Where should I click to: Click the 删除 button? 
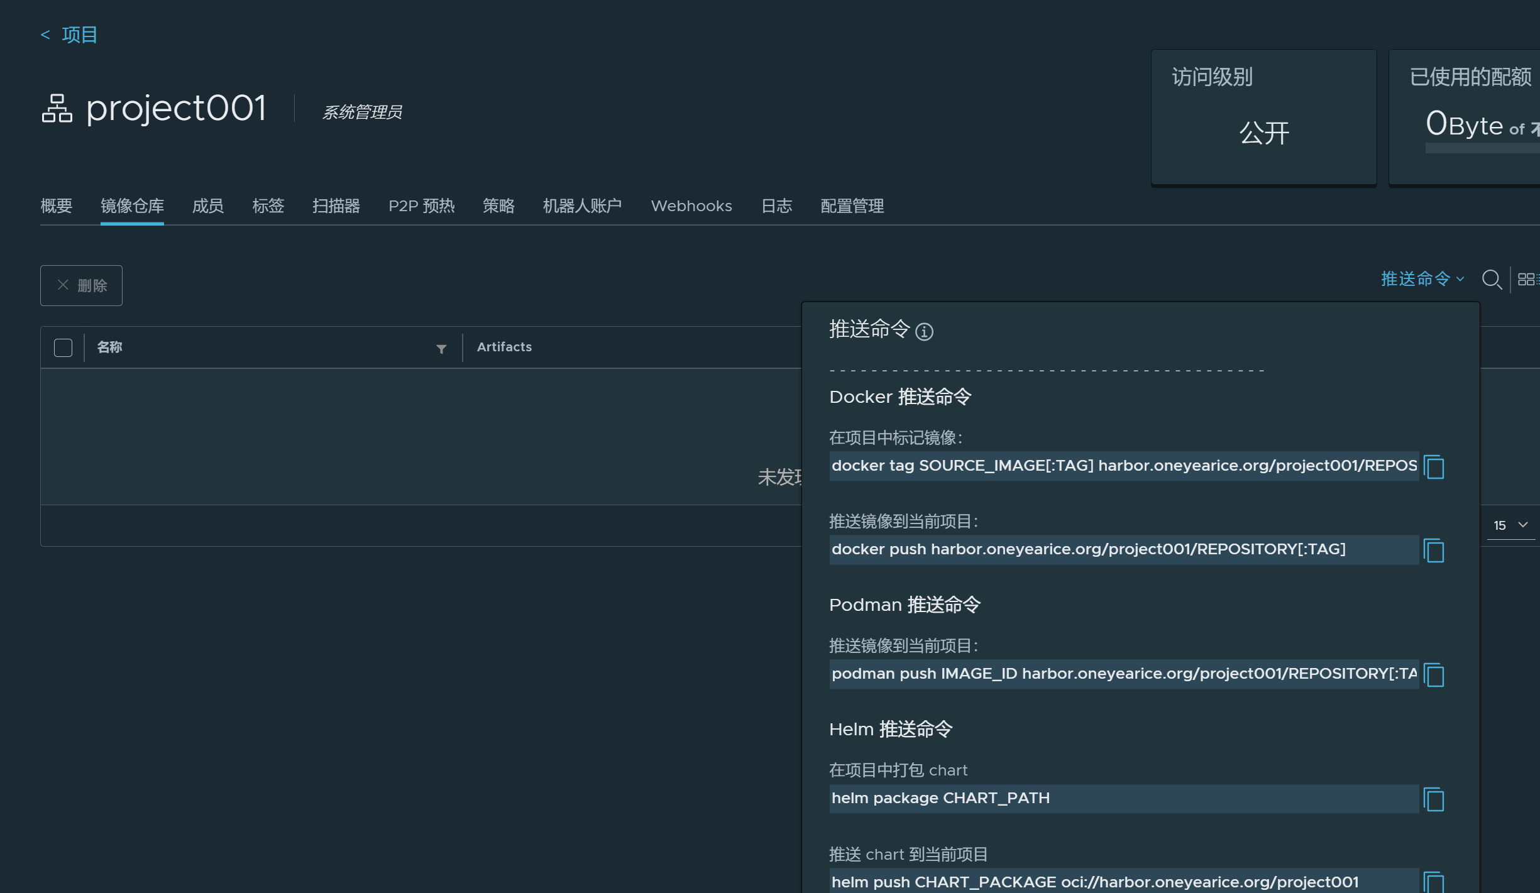click(x=82, y=285)
